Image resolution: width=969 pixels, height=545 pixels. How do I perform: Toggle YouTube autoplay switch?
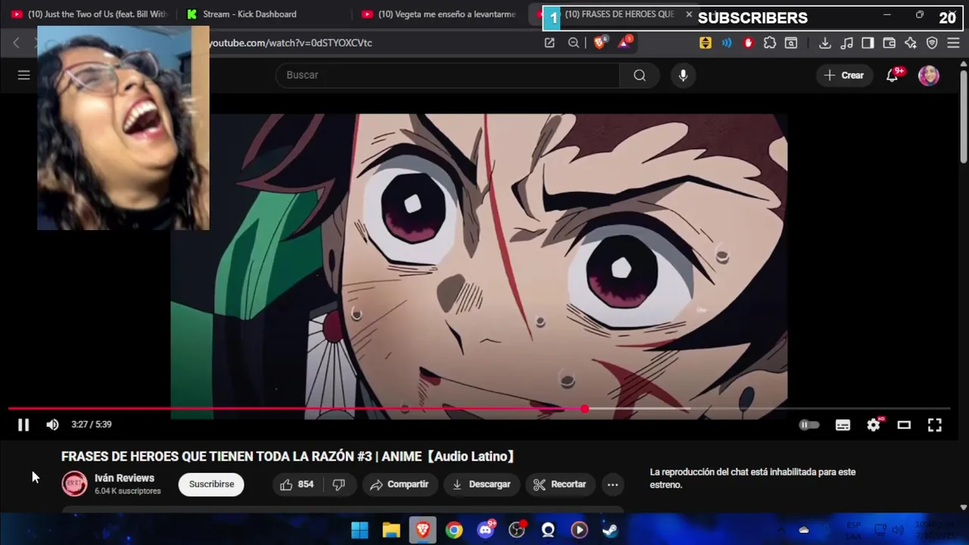(809, 425)
